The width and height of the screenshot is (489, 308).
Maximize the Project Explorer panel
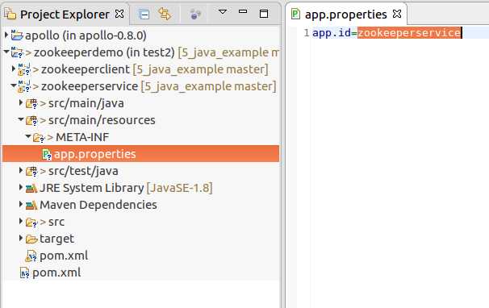point(264,14)
